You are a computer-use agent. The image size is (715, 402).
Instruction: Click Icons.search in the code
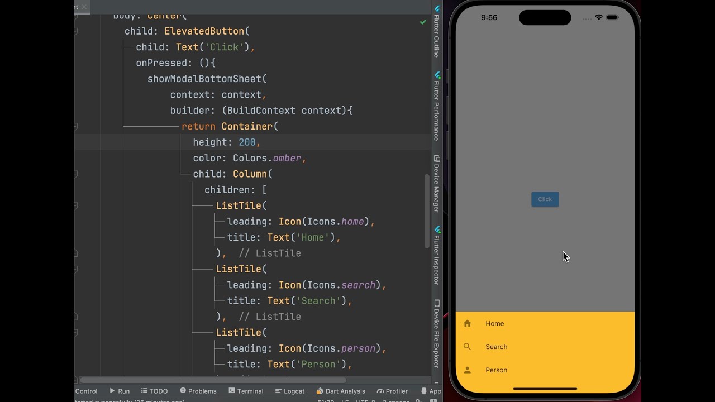(341, 285)
